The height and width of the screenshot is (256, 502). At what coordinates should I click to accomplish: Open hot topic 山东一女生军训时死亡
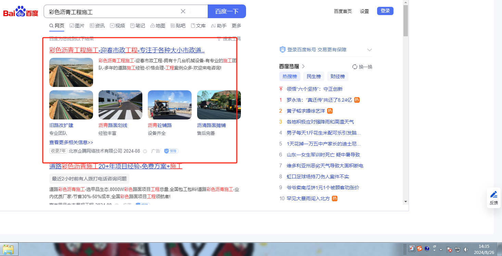pos(323,155)
